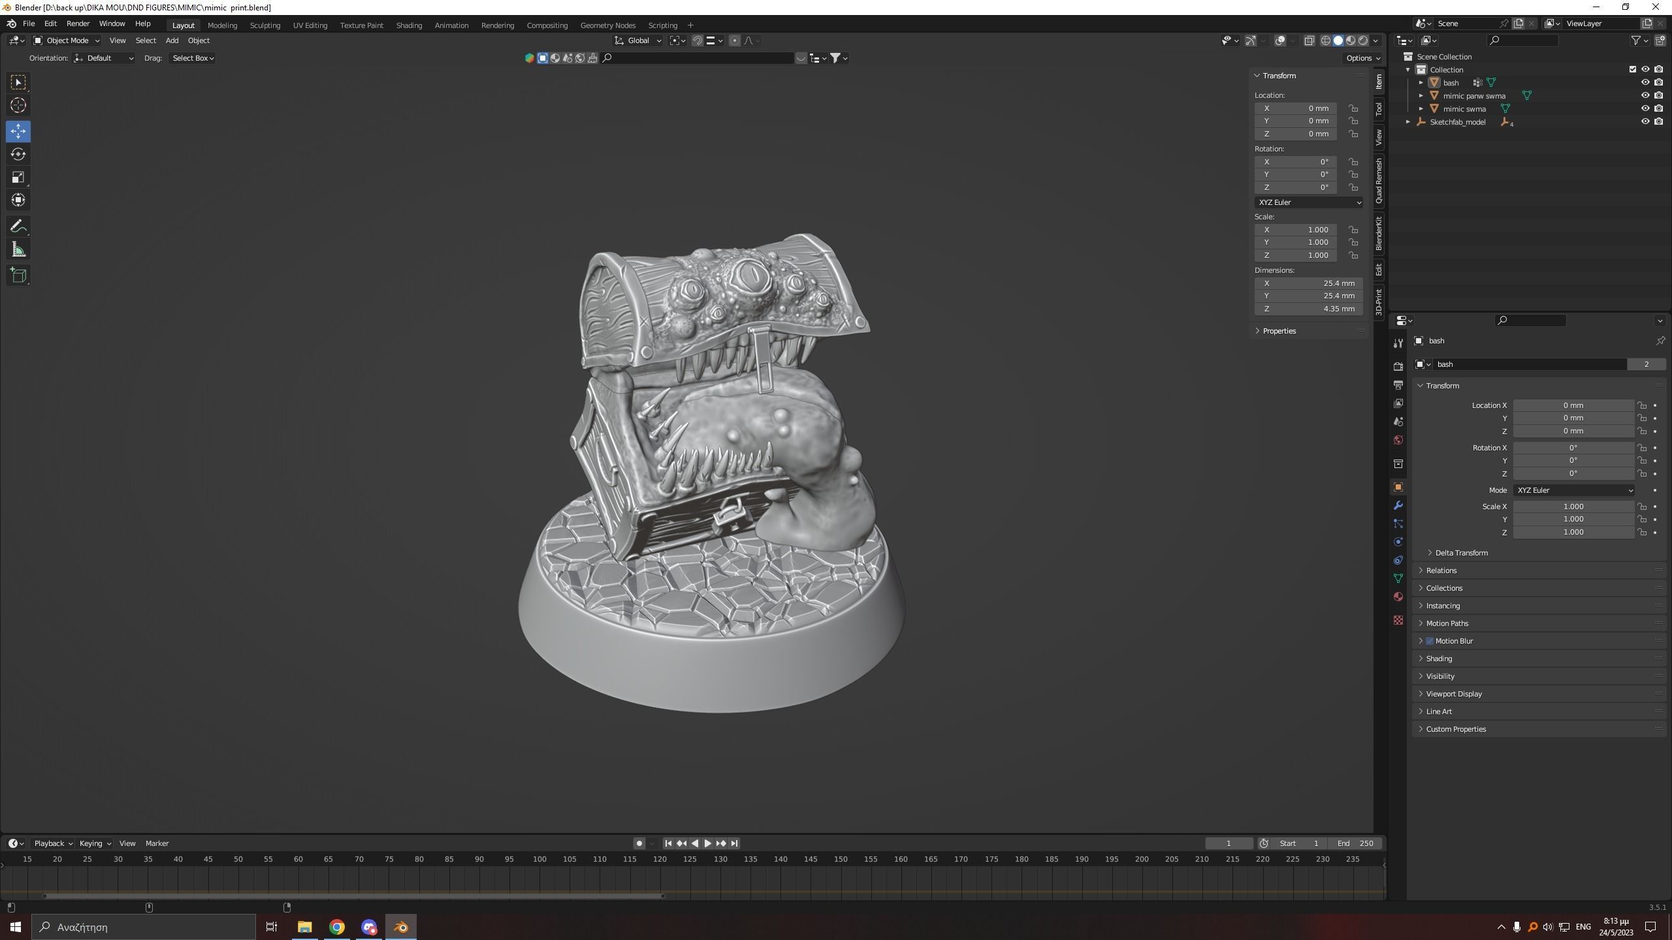
Task: Collapse the Collection tree
Action: pyautogui.click(x=1408, y=70)
